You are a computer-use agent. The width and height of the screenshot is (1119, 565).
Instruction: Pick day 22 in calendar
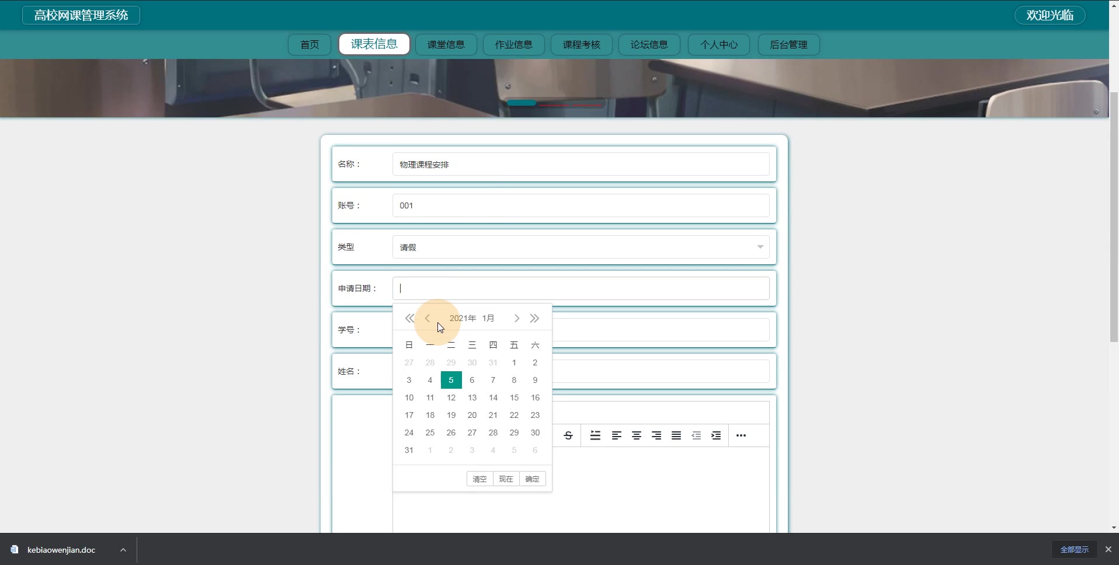pos(514,415)
